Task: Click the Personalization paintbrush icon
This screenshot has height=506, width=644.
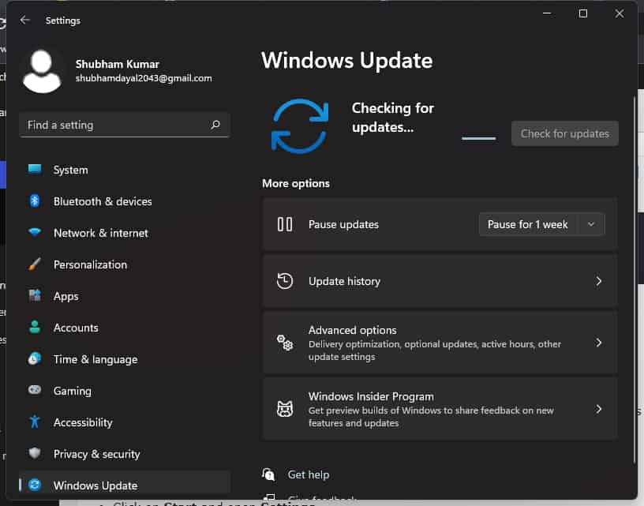Action: coord(35,264)
